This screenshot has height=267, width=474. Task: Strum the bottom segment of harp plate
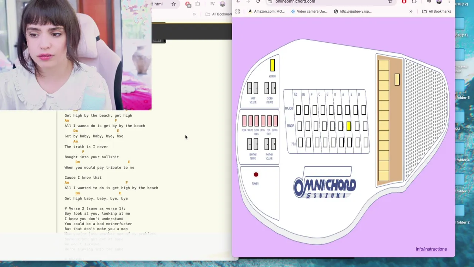tap(384, 176)
